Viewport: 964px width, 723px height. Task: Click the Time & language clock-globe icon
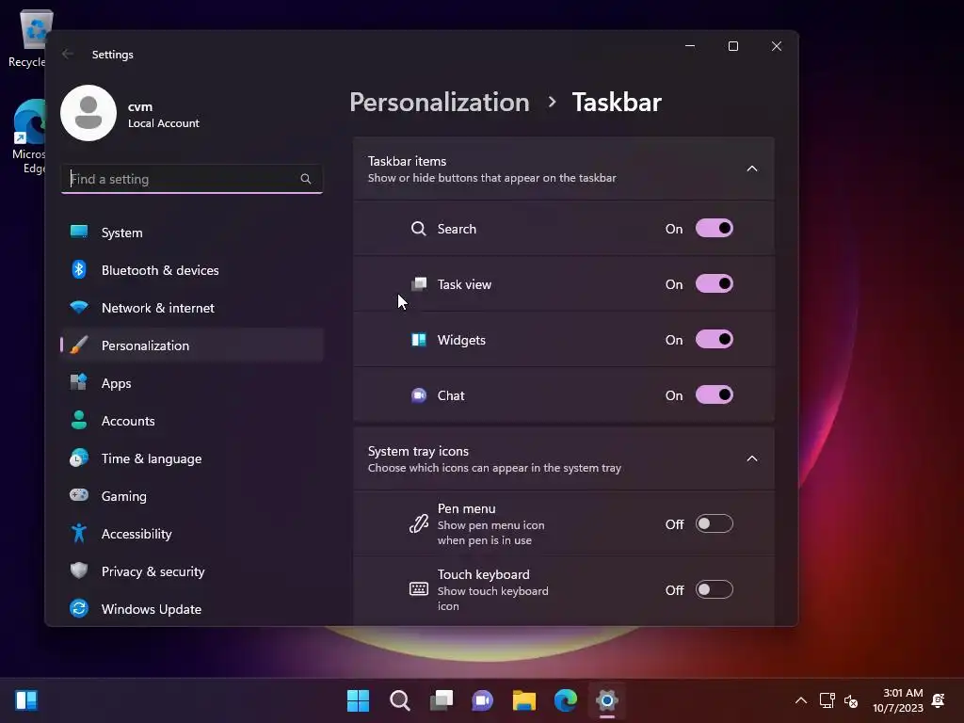[79, 458]
